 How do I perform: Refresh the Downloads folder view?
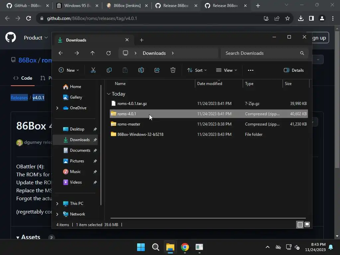pyautogui.click(x=109, y=53)
